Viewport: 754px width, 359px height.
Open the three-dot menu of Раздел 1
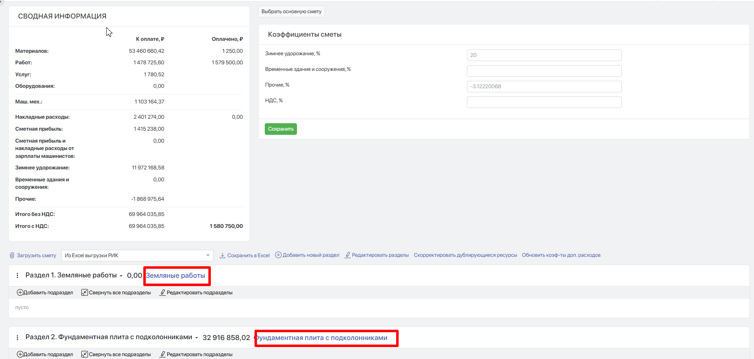[x=17, y=275]
